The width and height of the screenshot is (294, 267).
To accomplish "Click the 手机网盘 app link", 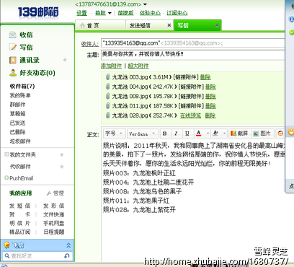I will tap(54, 223).
